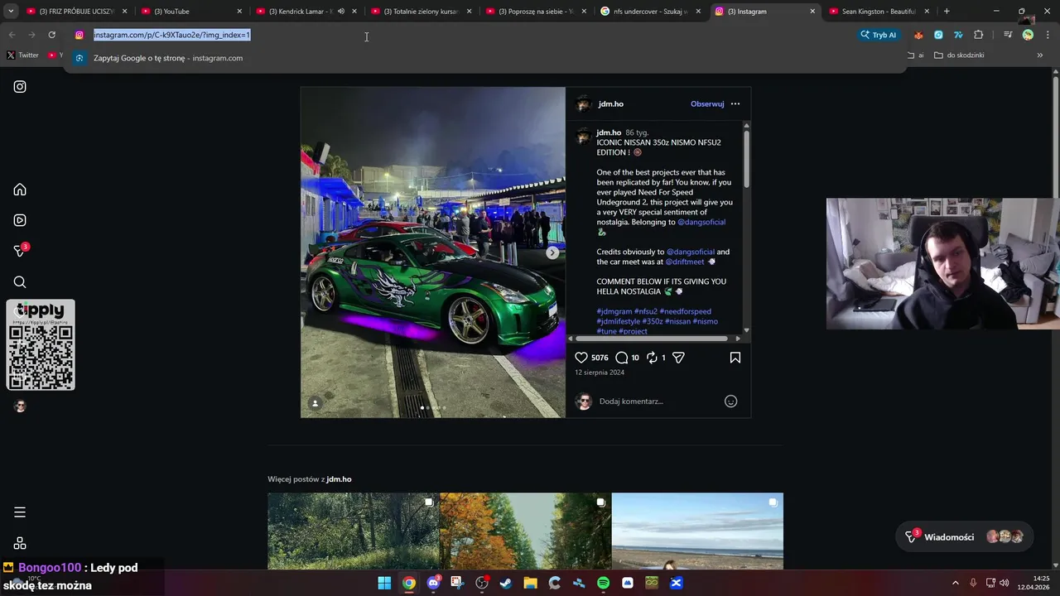Open comments via speech bubble icon
The height and width of the screenshot is (596, 1060).
coord(622,358)
